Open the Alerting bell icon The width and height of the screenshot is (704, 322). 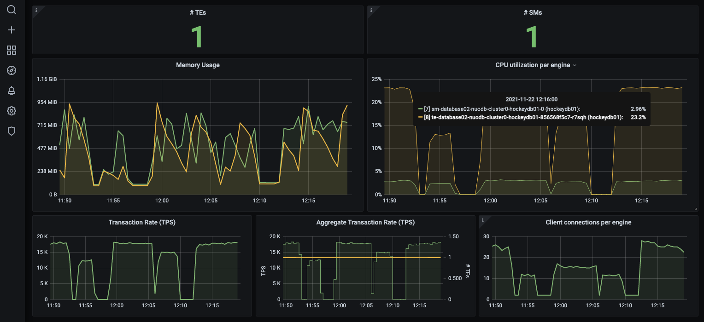pos(12,91)
